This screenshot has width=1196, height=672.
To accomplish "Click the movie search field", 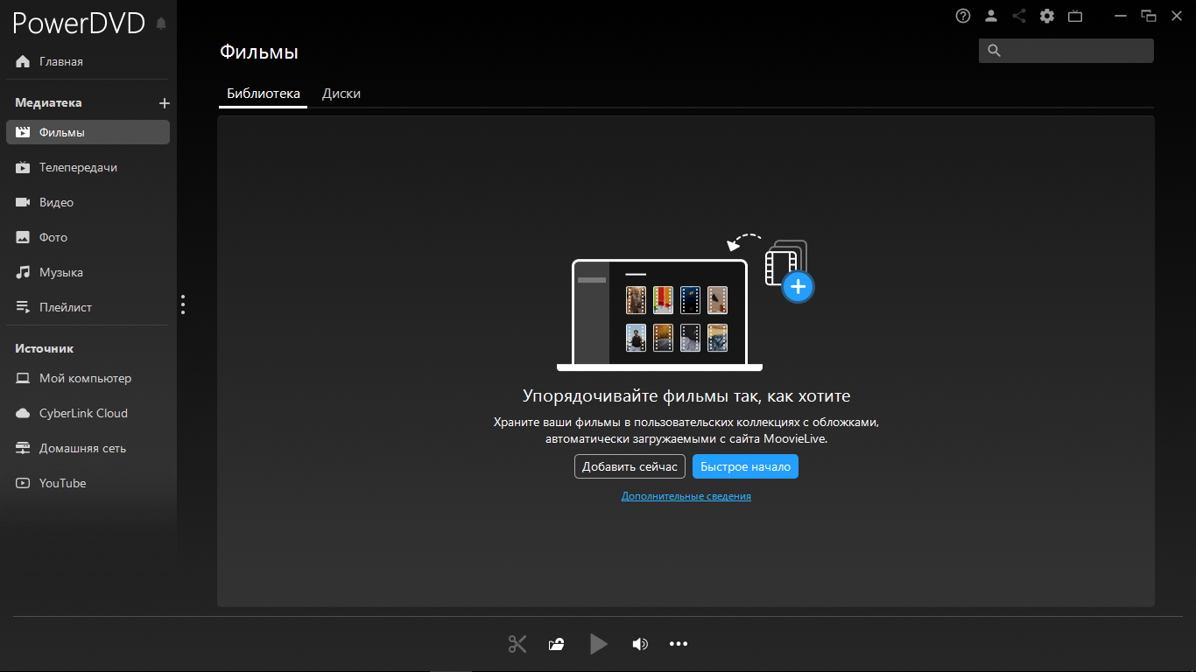I will 1066,51.
